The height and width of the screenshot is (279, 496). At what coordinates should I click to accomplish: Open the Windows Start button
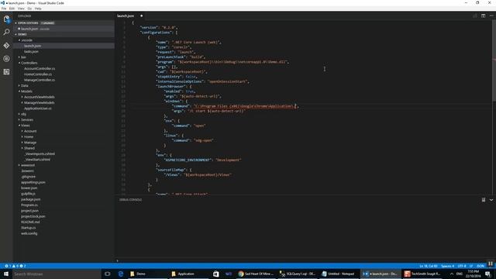[6, 274]
